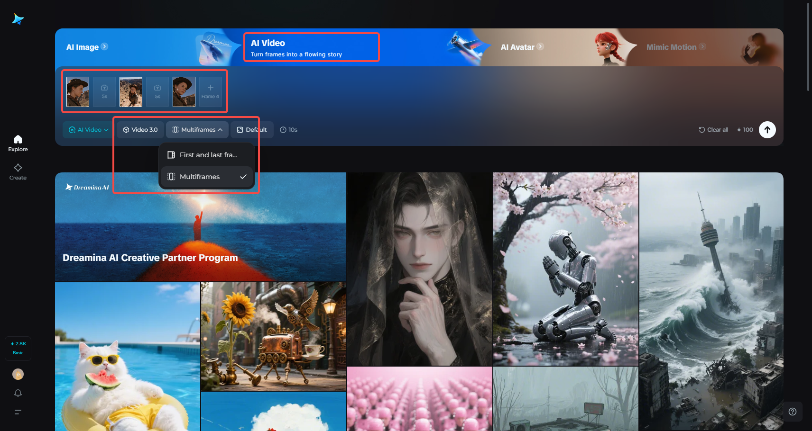Open the Dreamina logo at top left
Viewport: 812px width, 431px height.
pyautogui.click(x=18, y=18)
